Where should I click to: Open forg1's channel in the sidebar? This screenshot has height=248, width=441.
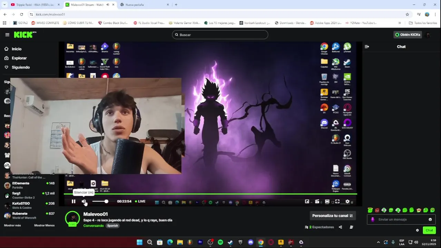coord(29,195)
